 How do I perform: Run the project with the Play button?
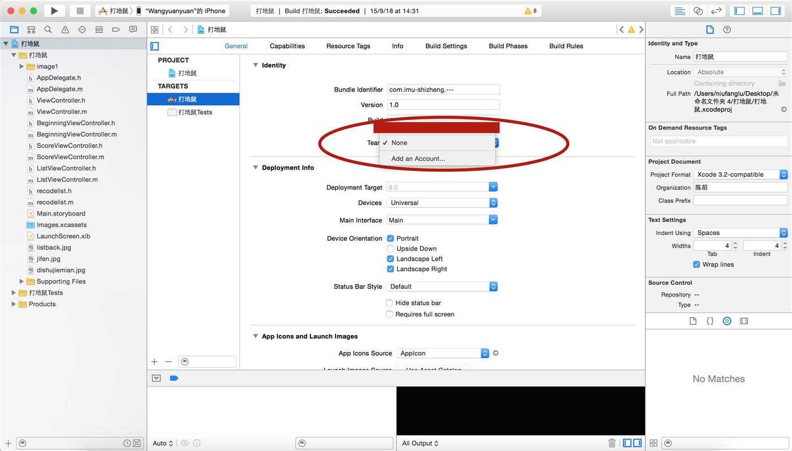click(54, 11)
